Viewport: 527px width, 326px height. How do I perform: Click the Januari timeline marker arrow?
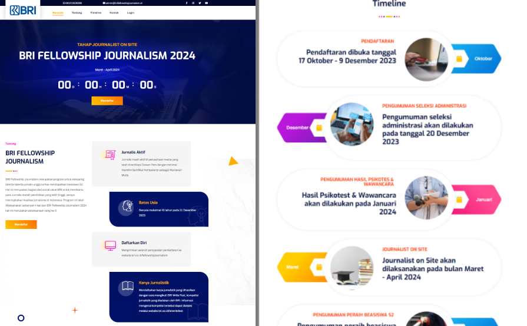tap(483, 199)
